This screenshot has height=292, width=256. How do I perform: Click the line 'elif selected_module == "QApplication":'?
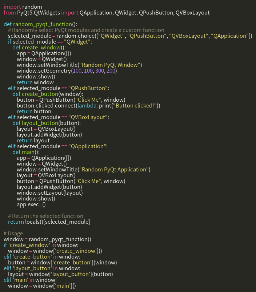pos(58,146)
